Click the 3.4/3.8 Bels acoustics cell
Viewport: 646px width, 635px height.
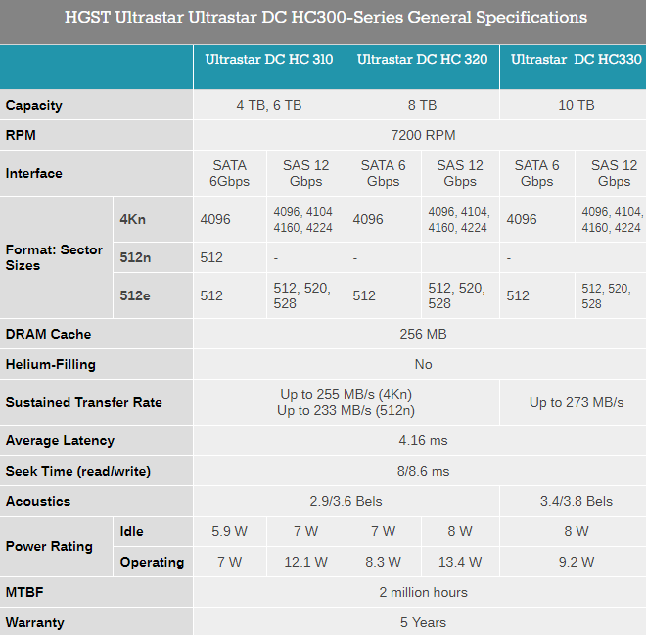coord(576,501)
